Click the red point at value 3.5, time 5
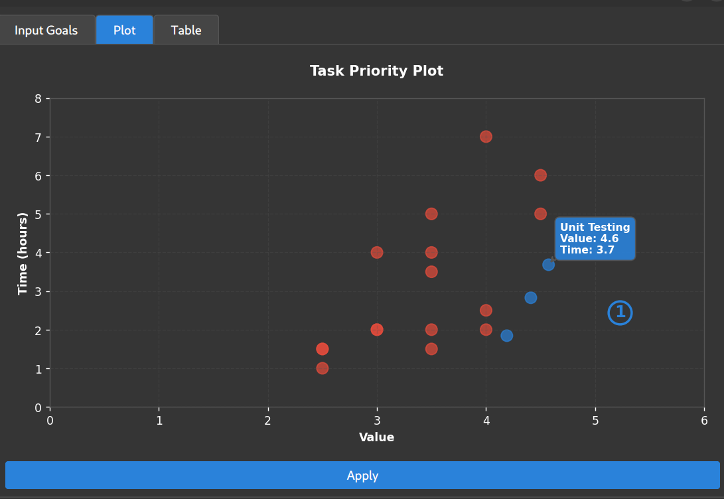724x499 pixels. (431, 214)
